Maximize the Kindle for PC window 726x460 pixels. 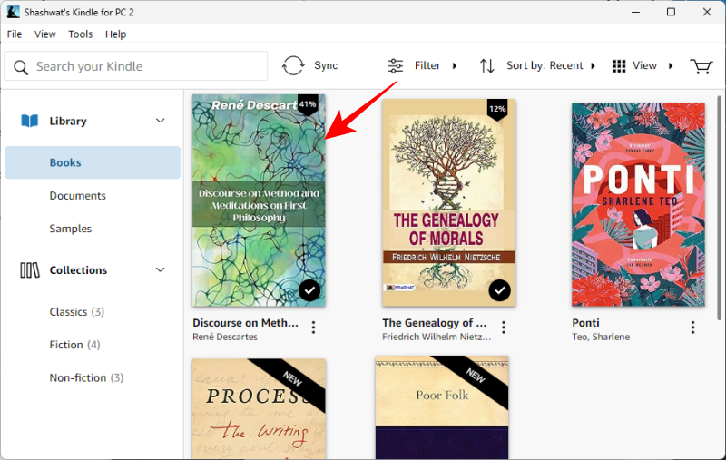(671, 12)
